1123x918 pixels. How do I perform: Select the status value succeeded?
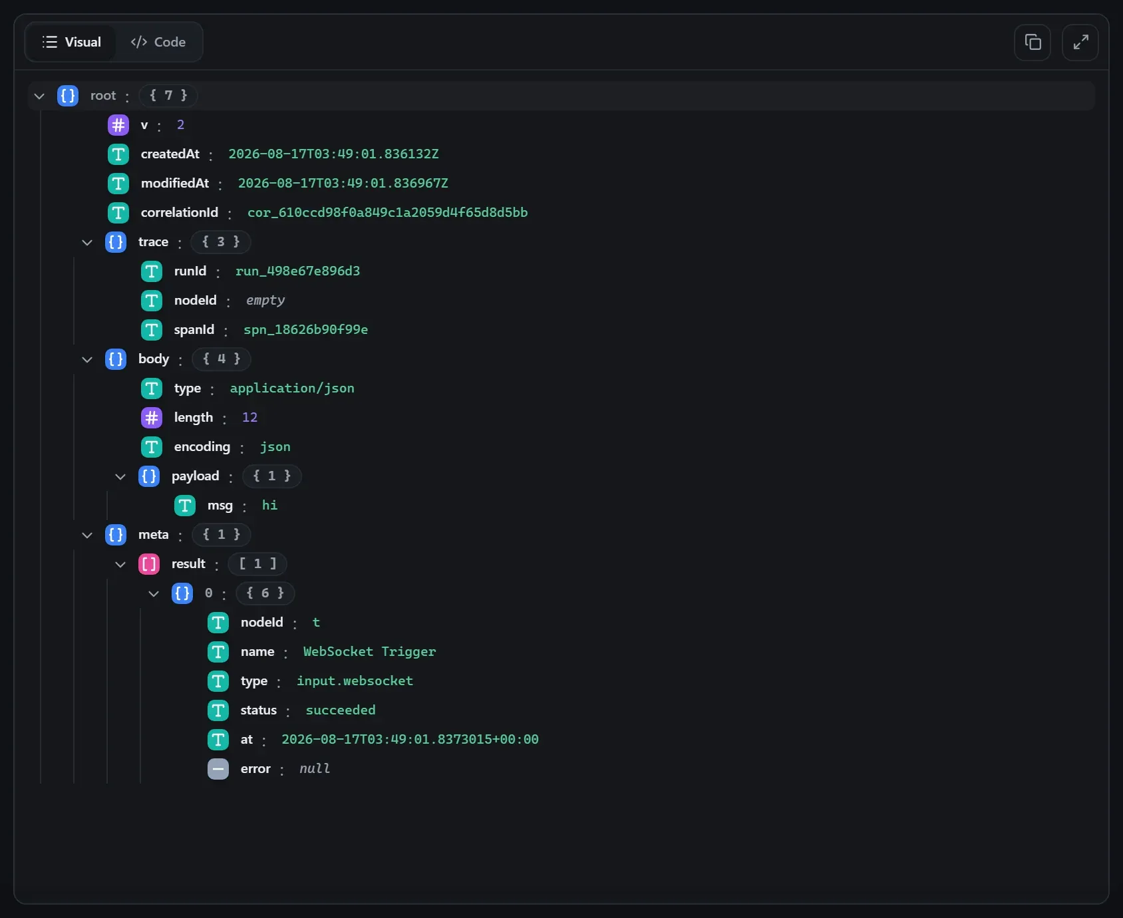point(341,710)
